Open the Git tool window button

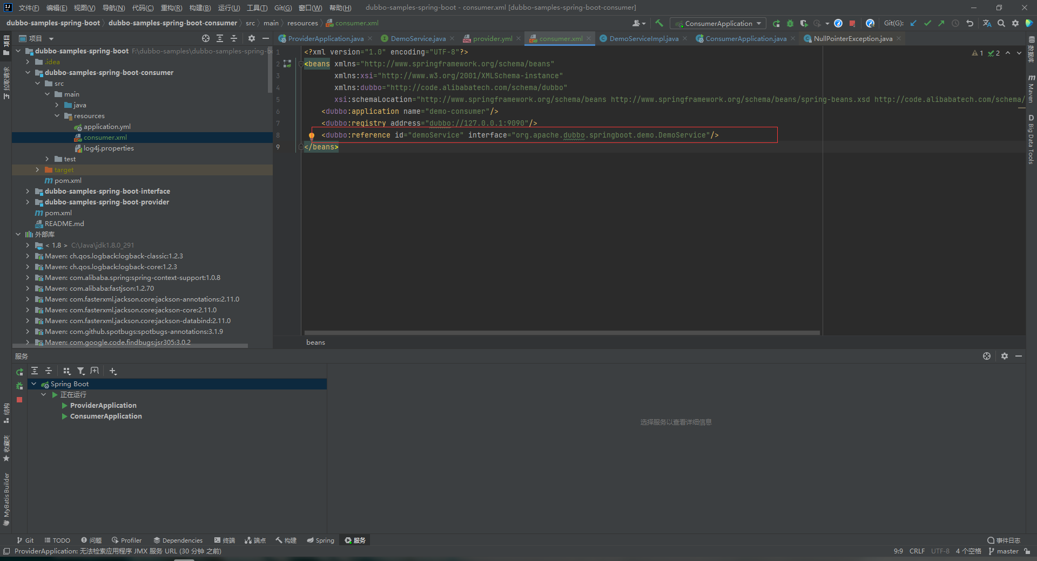tap(25, 540)
